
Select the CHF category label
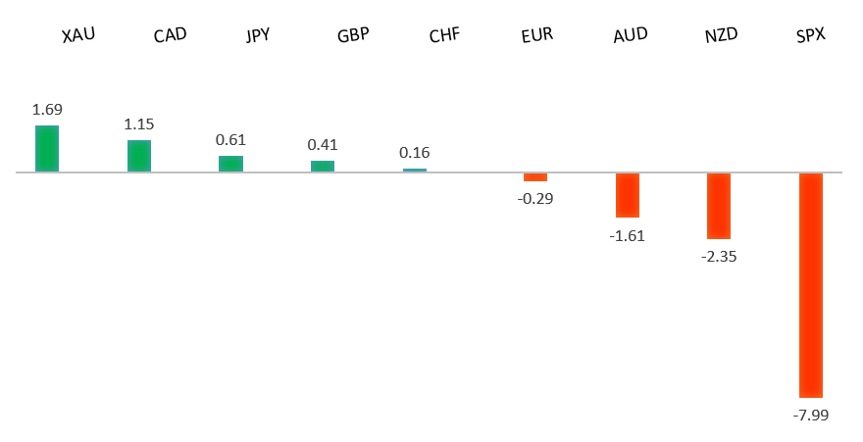click(x=444, y=36)
